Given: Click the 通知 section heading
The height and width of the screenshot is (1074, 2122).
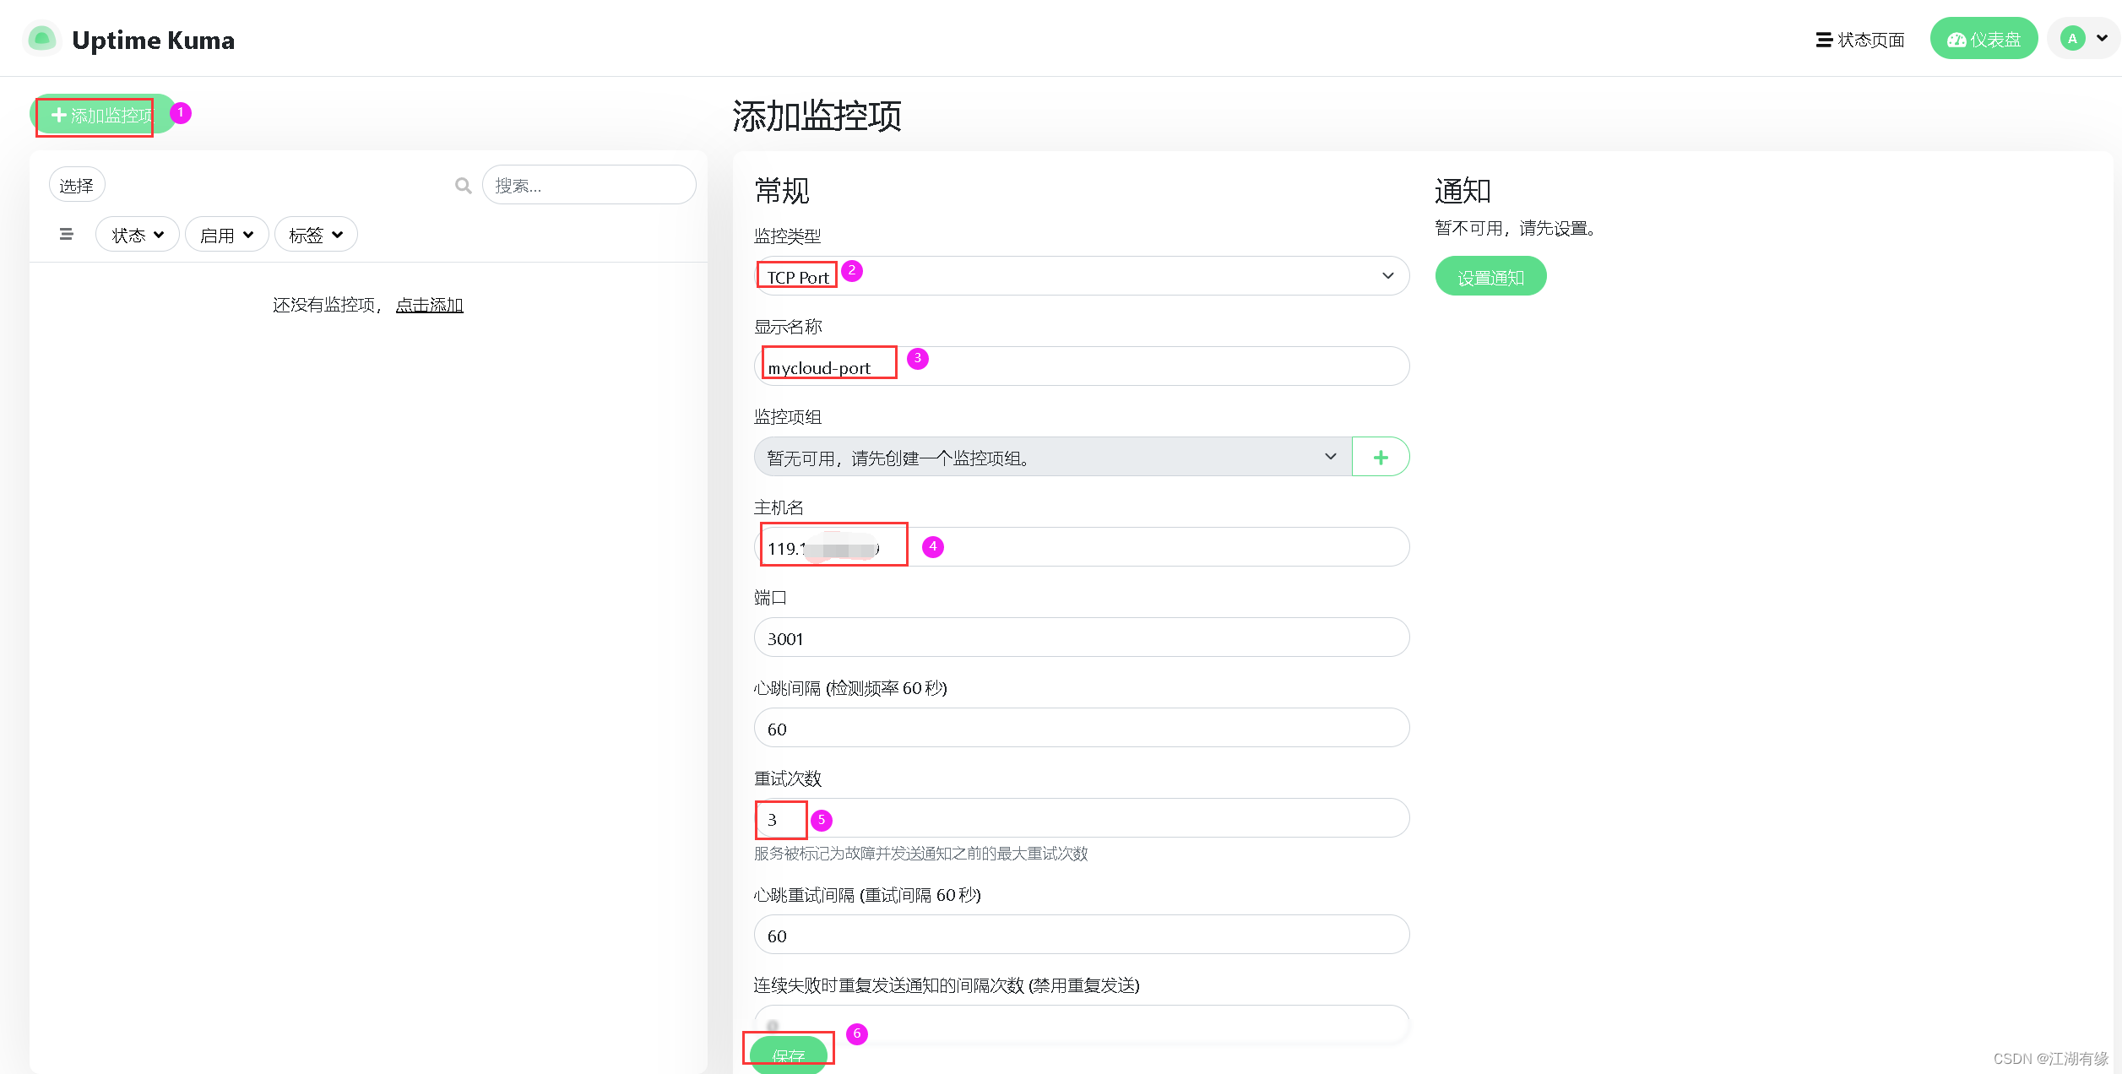Looking at the screenshot, I should (x=1463, y=190).
